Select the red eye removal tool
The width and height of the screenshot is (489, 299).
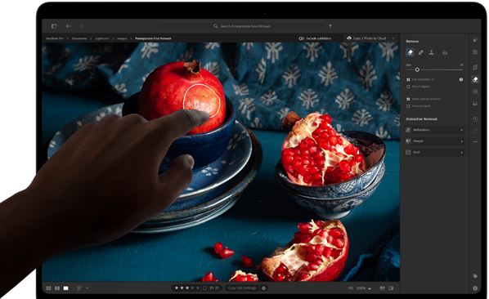[445, 52]
